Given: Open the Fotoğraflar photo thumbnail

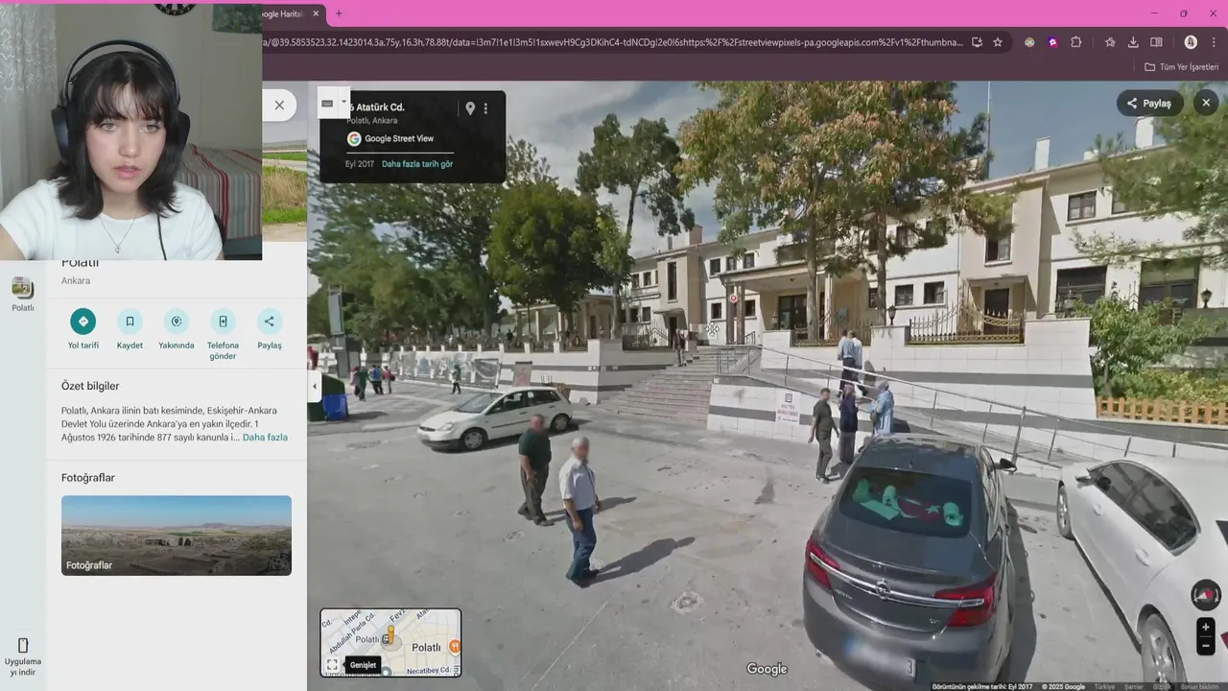Looking at the screenshot, I should coord(177,536).
